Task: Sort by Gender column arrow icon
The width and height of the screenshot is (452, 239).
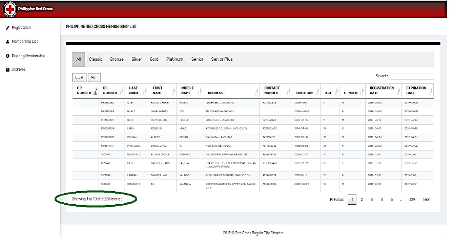Action: click(x=362, y=92)
